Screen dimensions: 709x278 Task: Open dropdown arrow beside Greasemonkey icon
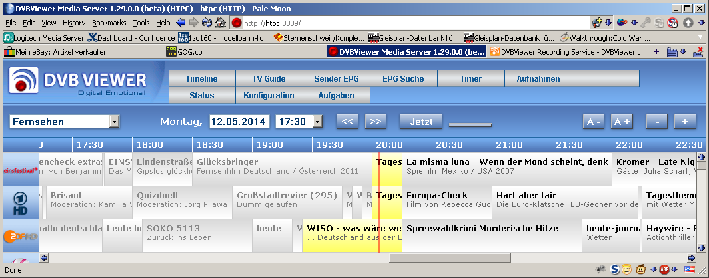pos(653,270)
